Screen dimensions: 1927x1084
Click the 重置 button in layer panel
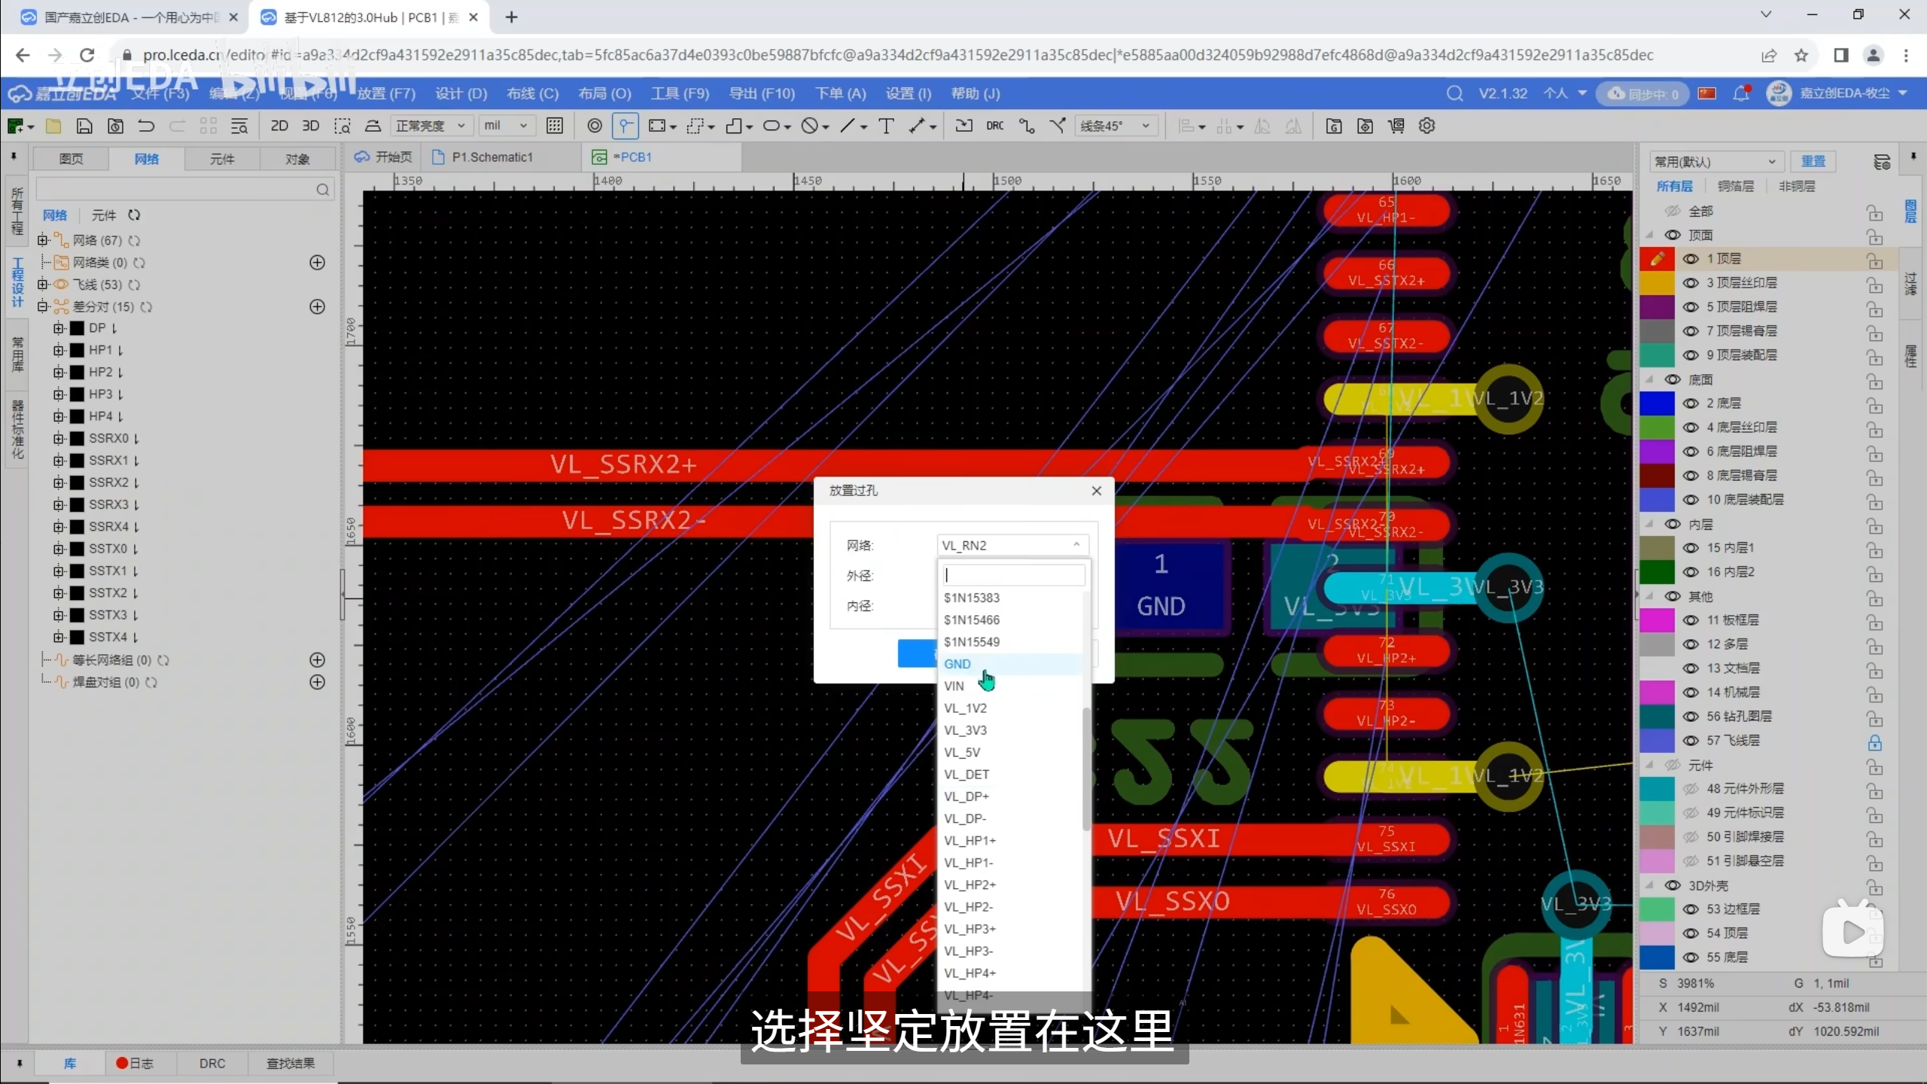pyautogui.click(x=1813, y=161)
